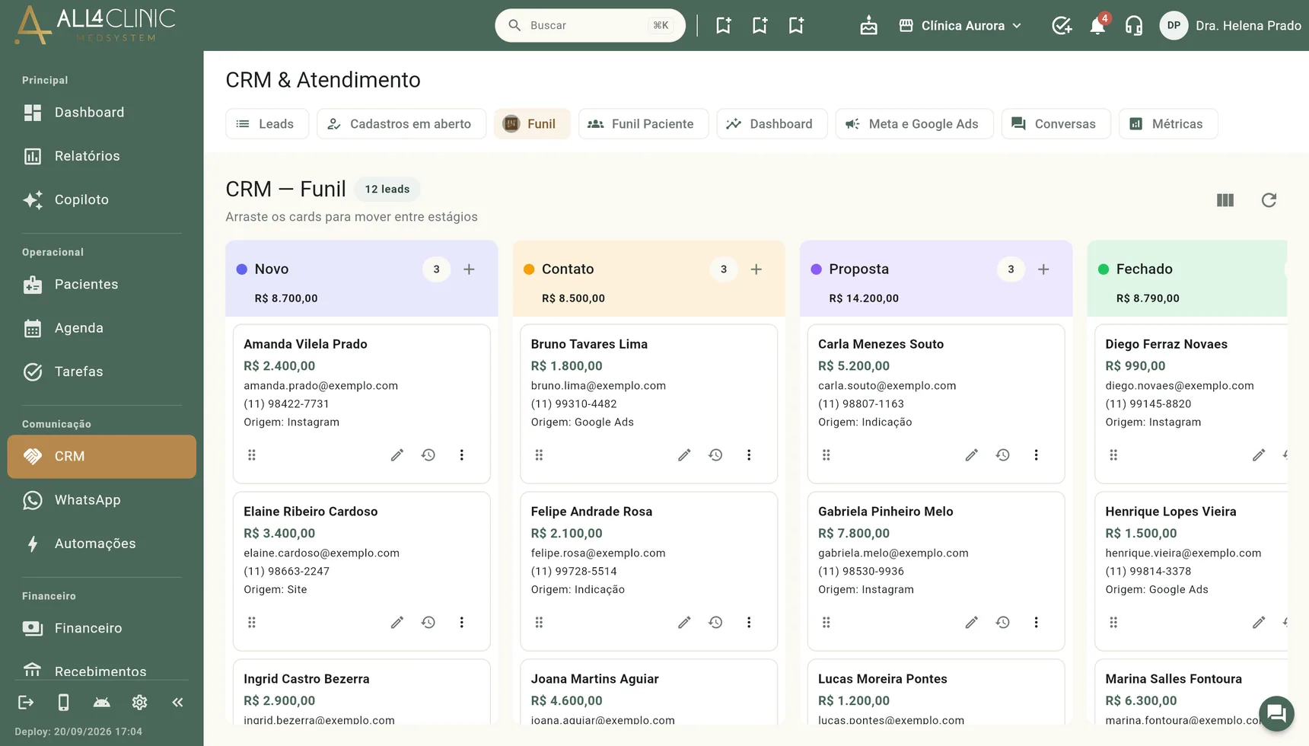Open Financeiro in sidebar
The height and width of the screenshot is (746, 1309).
(x=101, y=629)
